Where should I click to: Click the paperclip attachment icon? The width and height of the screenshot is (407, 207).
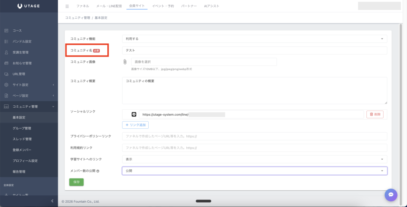pos(125,62)
